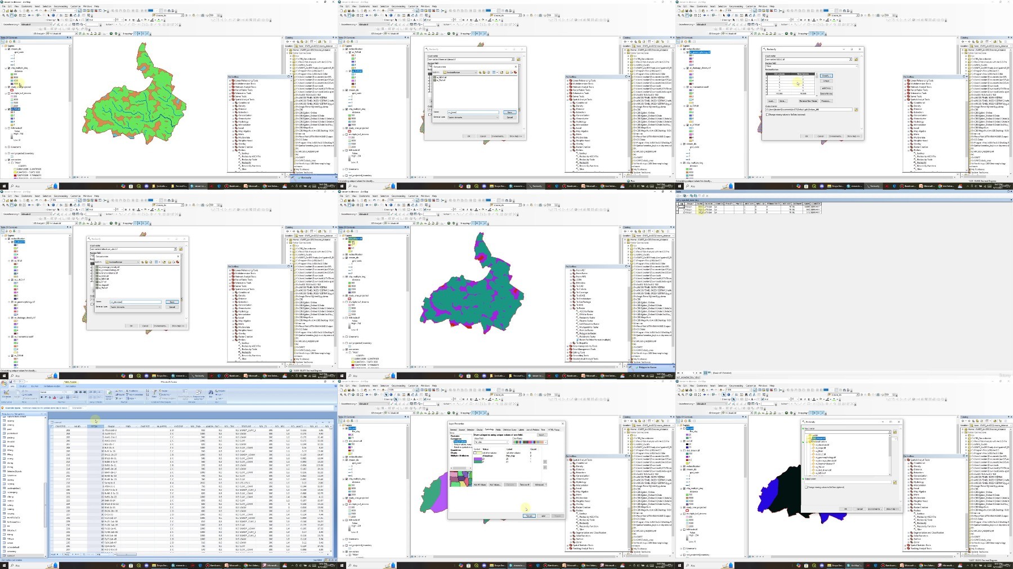
Task: Click the sort ascending icon in Access ribbon
Action: coord(147,391)
